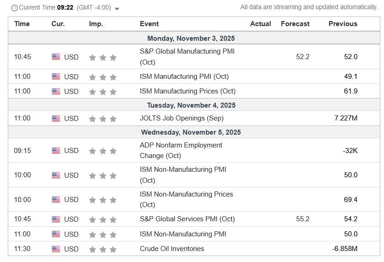This screenshot has width=384, height=262.
Task: Click the Previous column header
Action: click(x=343, y=24)
